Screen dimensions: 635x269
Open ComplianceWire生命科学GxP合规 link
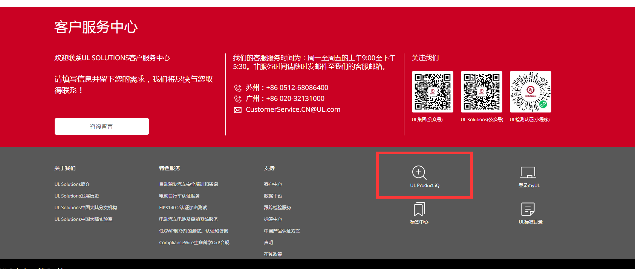(x=194, y=243)
